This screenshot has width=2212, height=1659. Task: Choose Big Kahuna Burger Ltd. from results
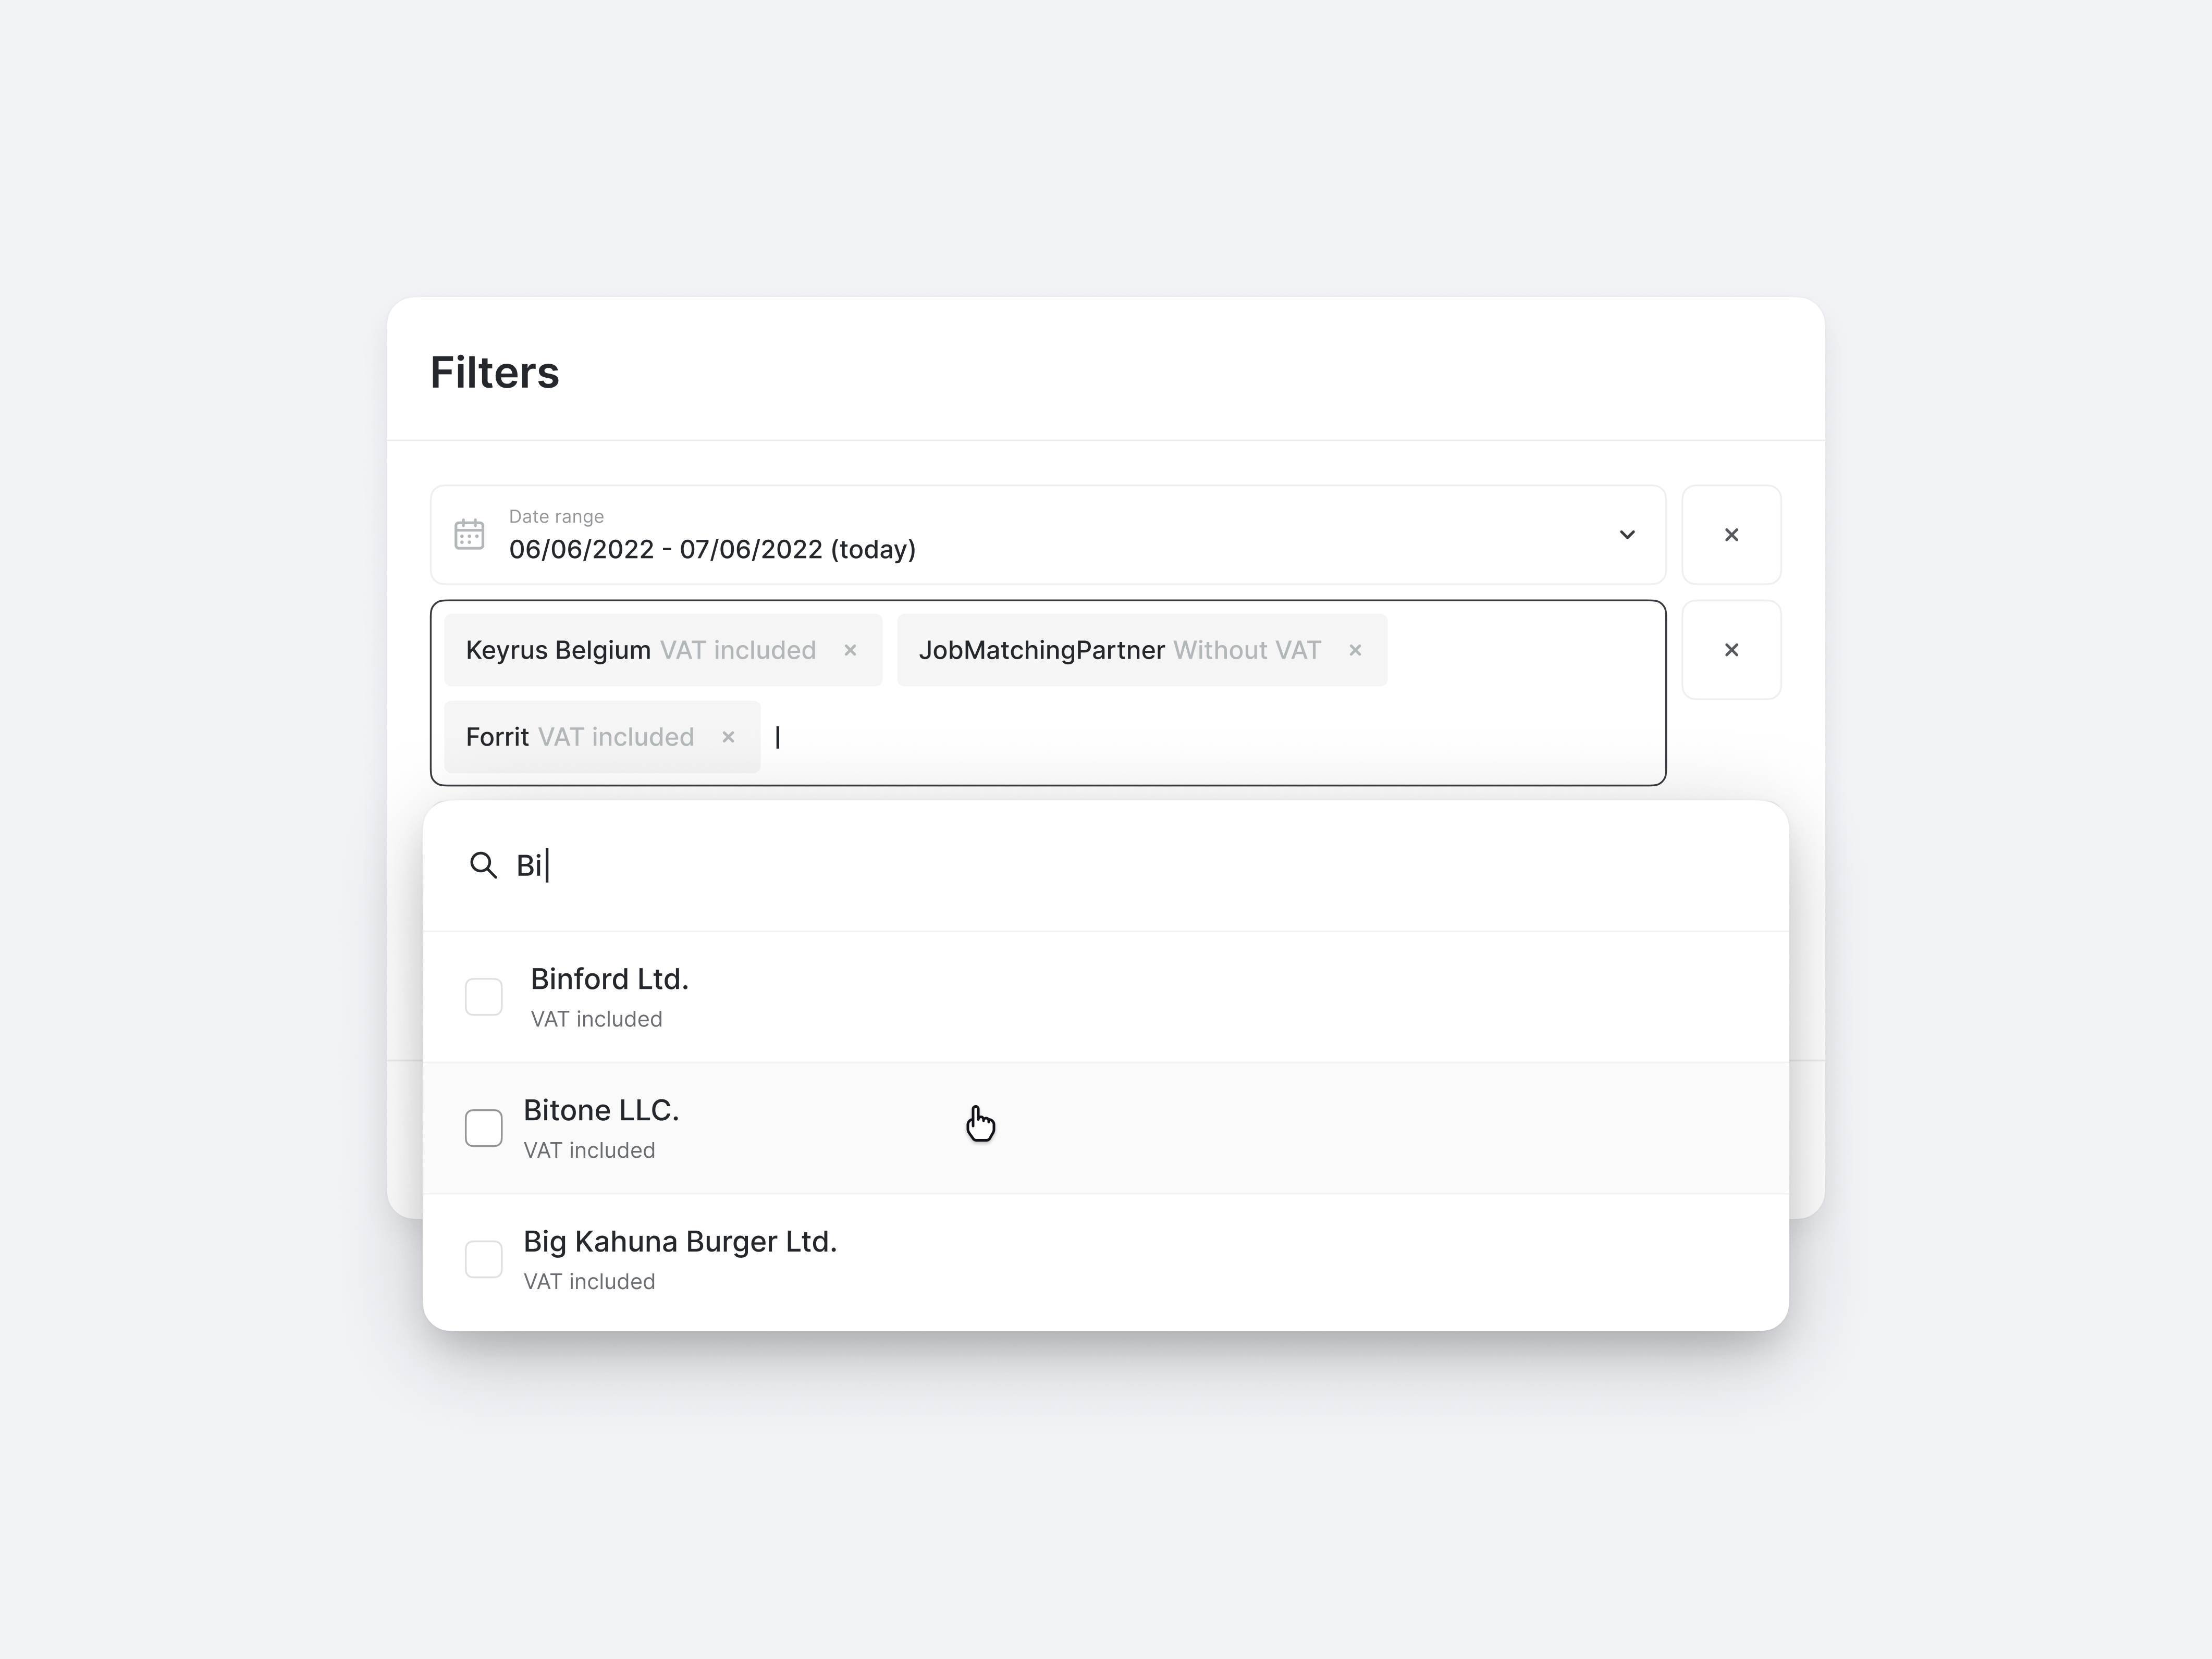tap(680, 1241)
